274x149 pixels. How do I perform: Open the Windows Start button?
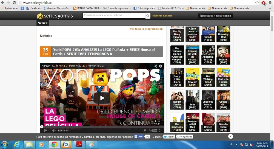tap(5, 145)
